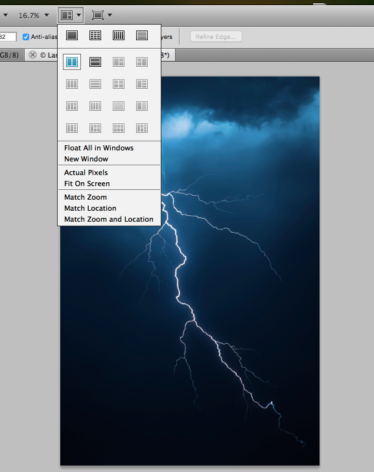Viewport: 374px width, 472px height.
Task: Choose the Tile All Horizontally icon
Action: pos(142,36)
